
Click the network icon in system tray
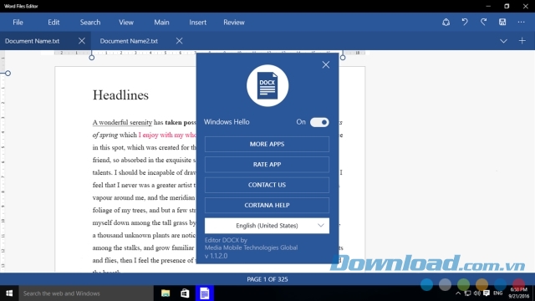point(468,293)
